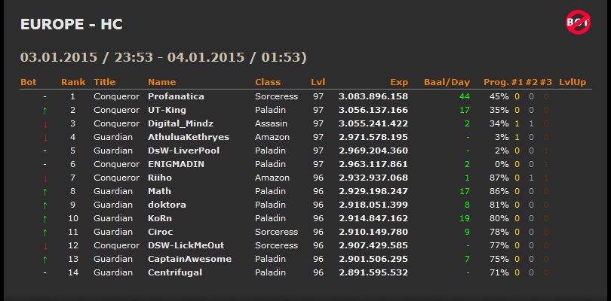Click the Class column header

pos(268,82)
